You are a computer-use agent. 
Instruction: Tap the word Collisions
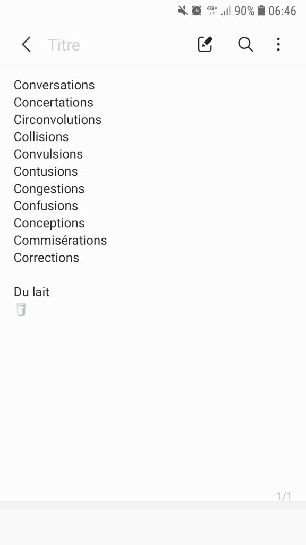point(41,137)
